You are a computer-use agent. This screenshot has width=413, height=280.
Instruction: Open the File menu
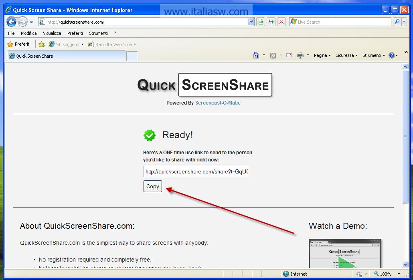[11, 33]
